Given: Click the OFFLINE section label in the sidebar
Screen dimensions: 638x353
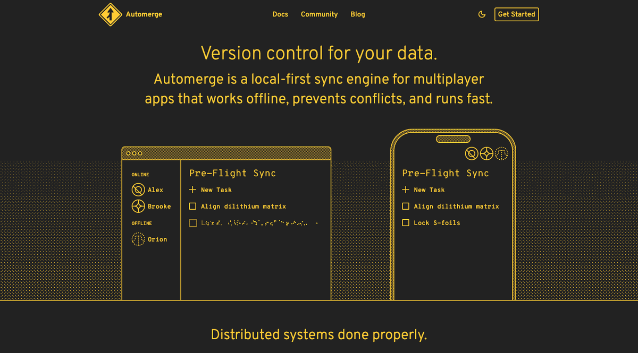Looking at the screenshot, I should click(x=142, y=223).
